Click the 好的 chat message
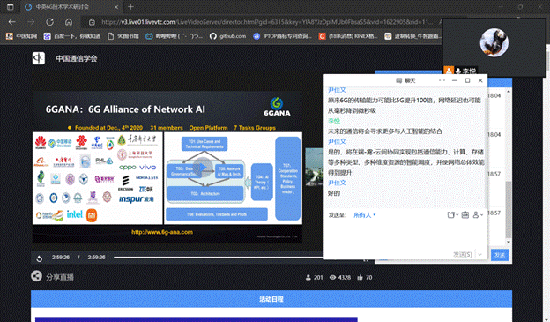The width and height of the screenshot is (550, 322). (334, 193)
